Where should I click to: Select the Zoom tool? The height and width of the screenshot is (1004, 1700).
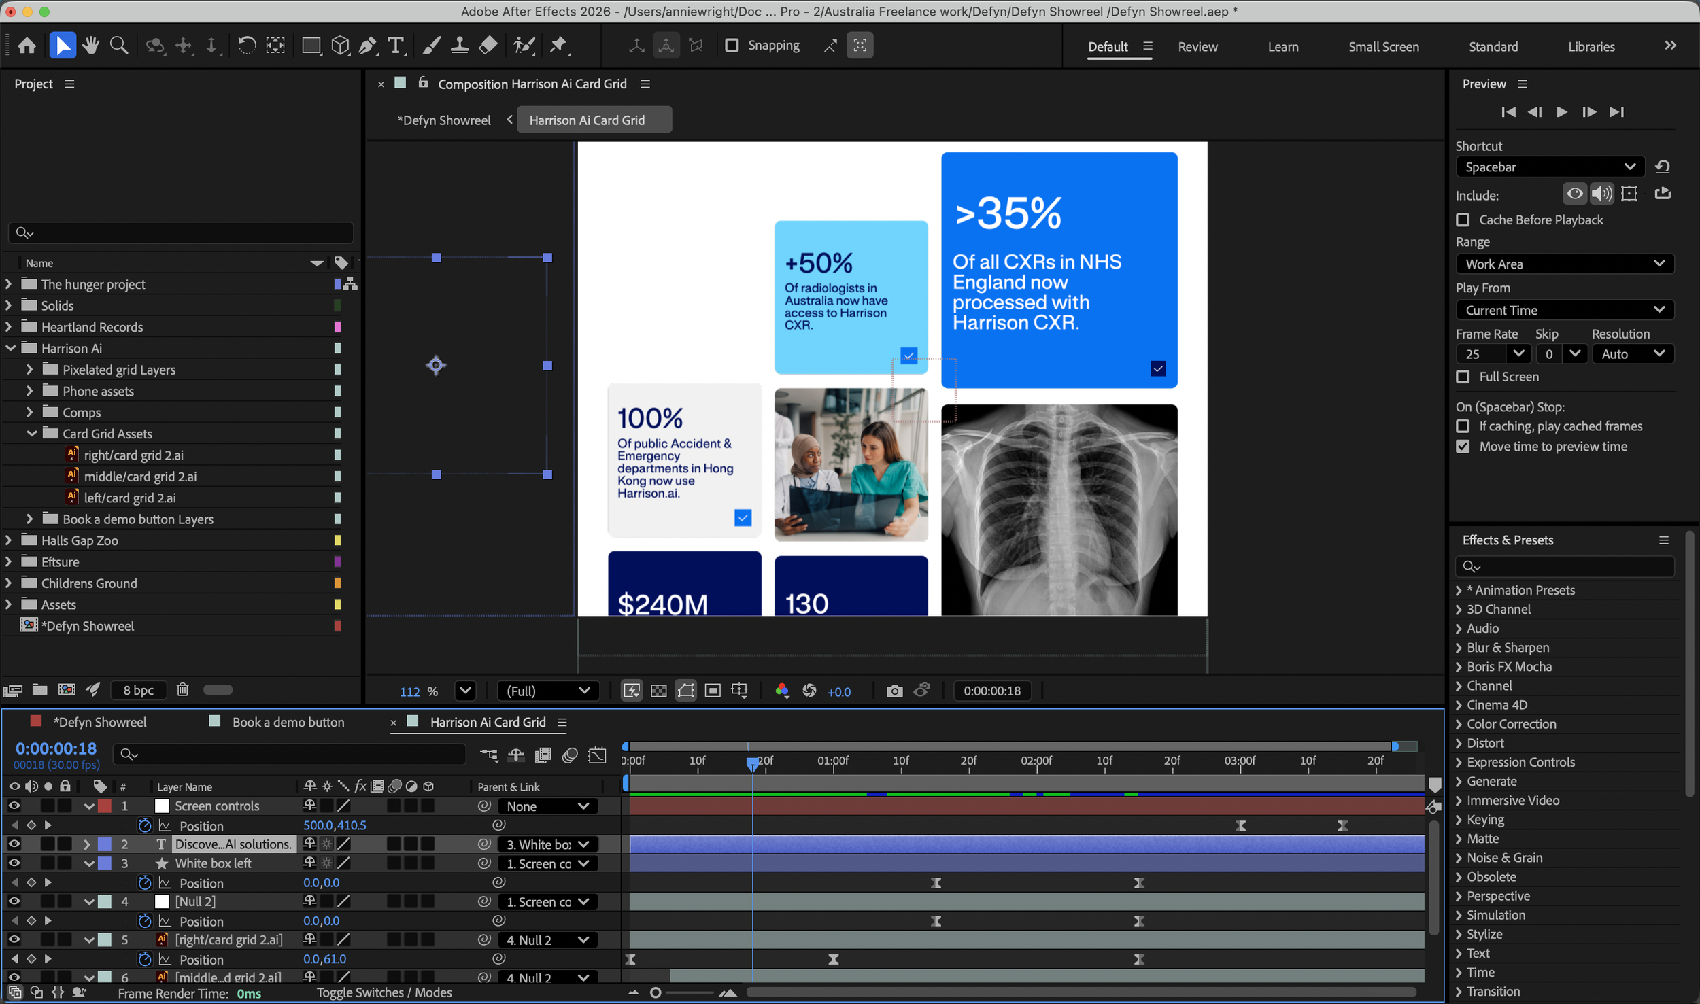coord(119,45)
